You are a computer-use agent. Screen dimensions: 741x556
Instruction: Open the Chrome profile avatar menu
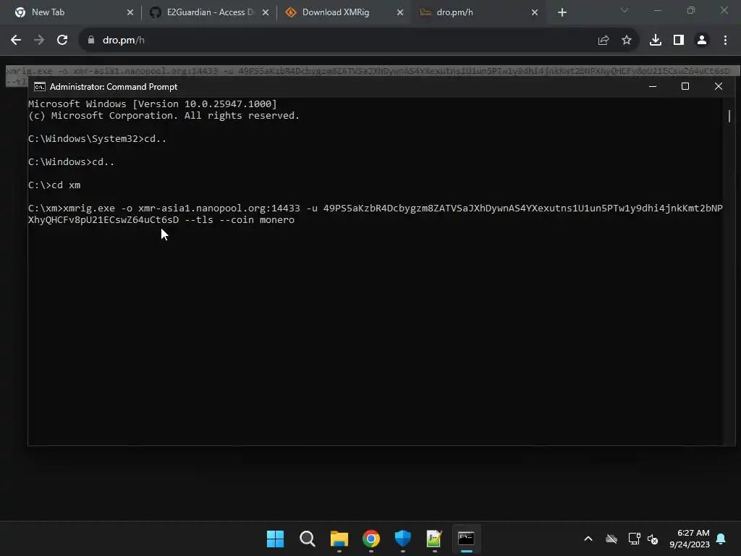click(702, 41)
